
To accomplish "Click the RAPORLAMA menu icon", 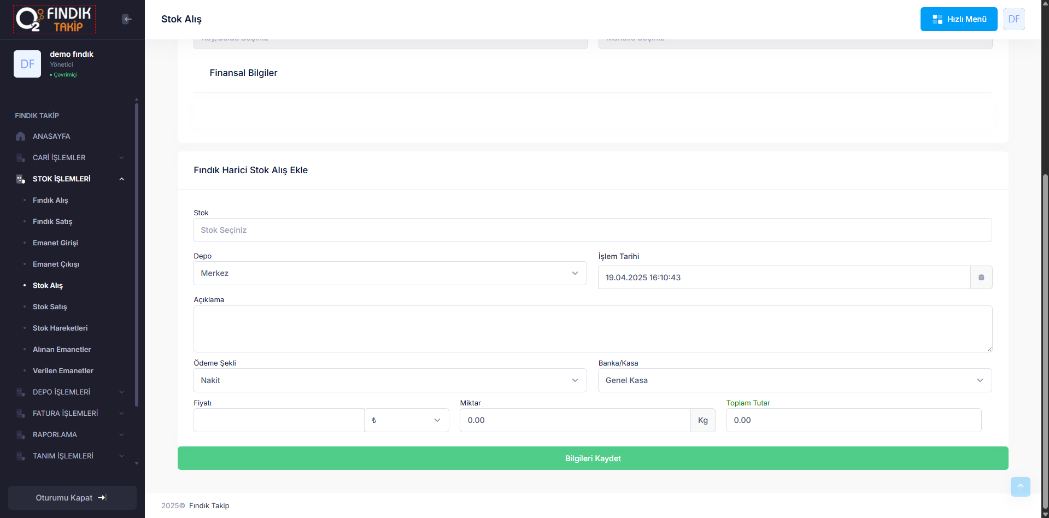I will (x=21, y=435).
